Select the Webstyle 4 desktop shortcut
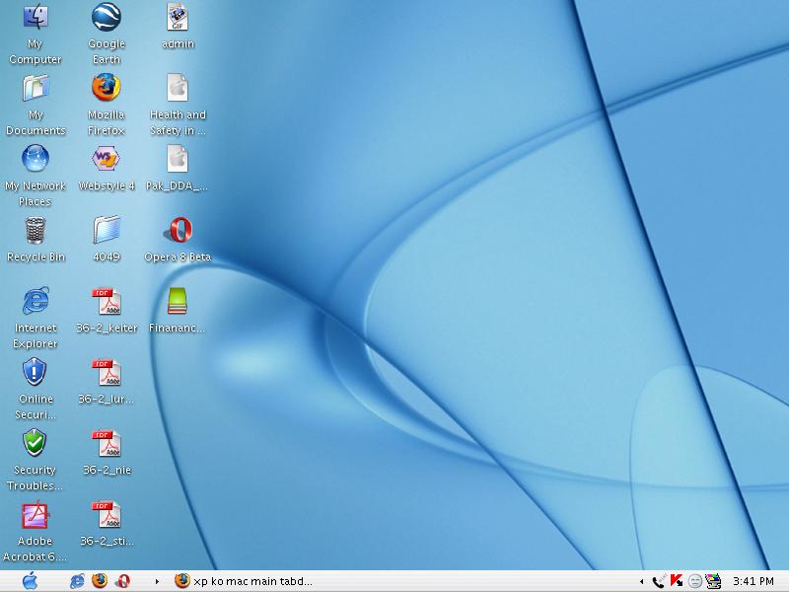 point(107,160)
